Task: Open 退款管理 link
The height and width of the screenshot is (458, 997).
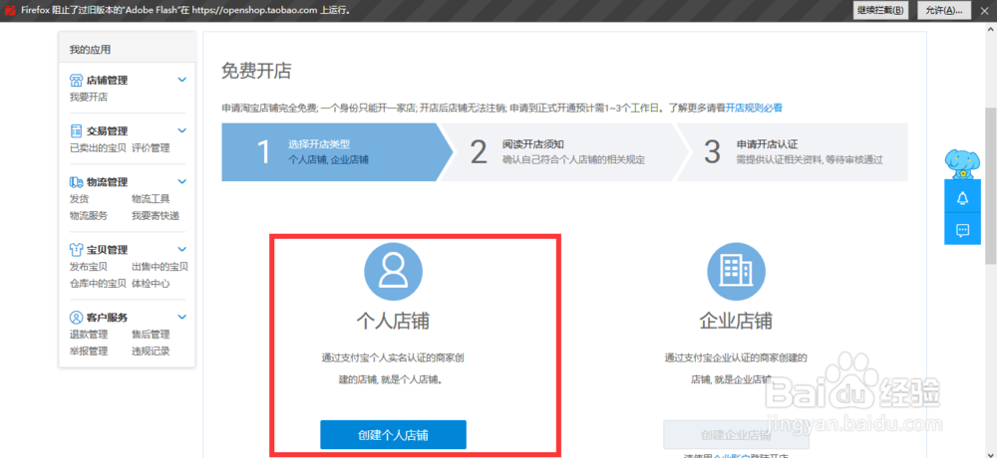Action: point(89,335)
